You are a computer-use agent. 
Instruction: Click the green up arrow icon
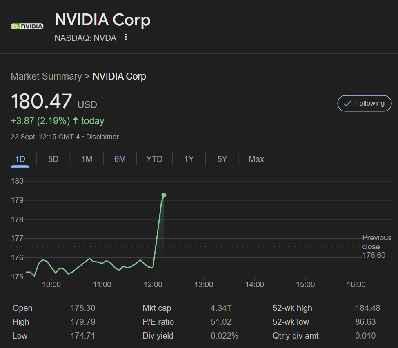click(76, 120)
